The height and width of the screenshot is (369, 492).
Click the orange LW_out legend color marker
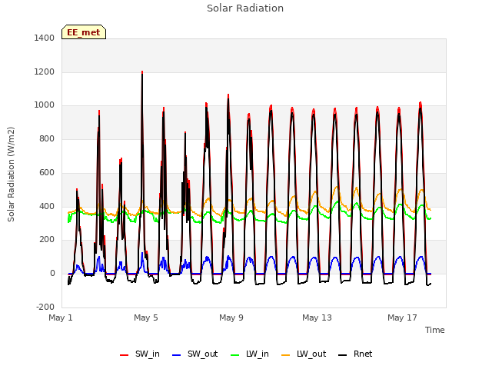(x=285, y=355)
